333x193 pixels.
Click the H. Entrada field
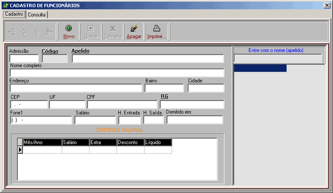coord(130,120)
